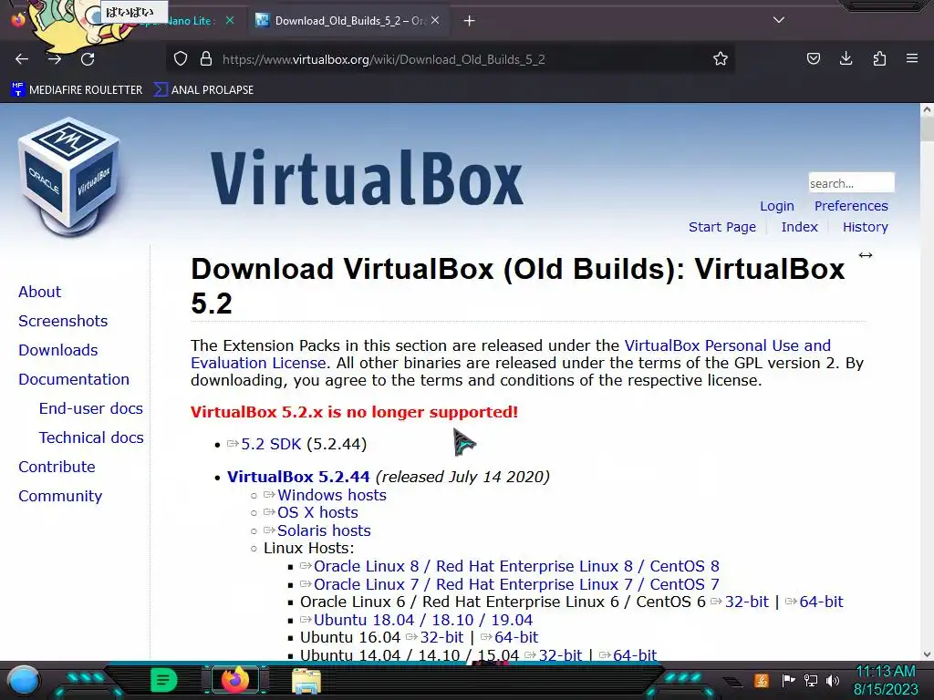Screen dimensions: 934x700
Task: Open the Firefox hamburger menu
Action: point(912,58)
